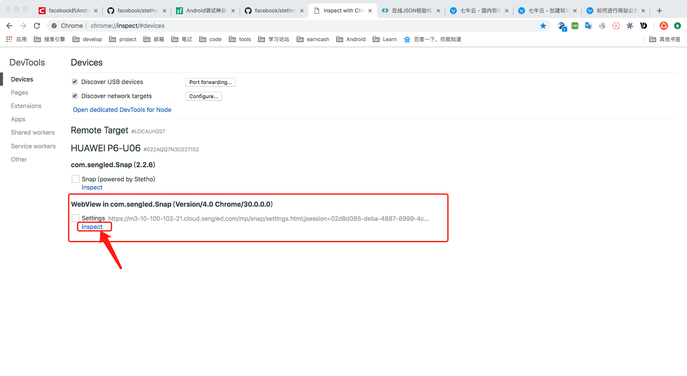Open the 其他书签 folder
The image size is (687, 376).
point(665,39)
